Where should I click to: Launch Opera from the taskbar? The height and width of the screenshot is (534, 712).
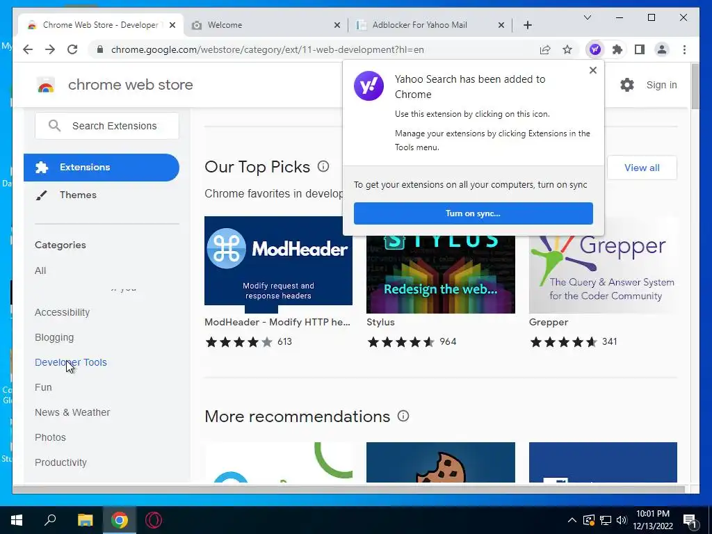click(154, 520)
